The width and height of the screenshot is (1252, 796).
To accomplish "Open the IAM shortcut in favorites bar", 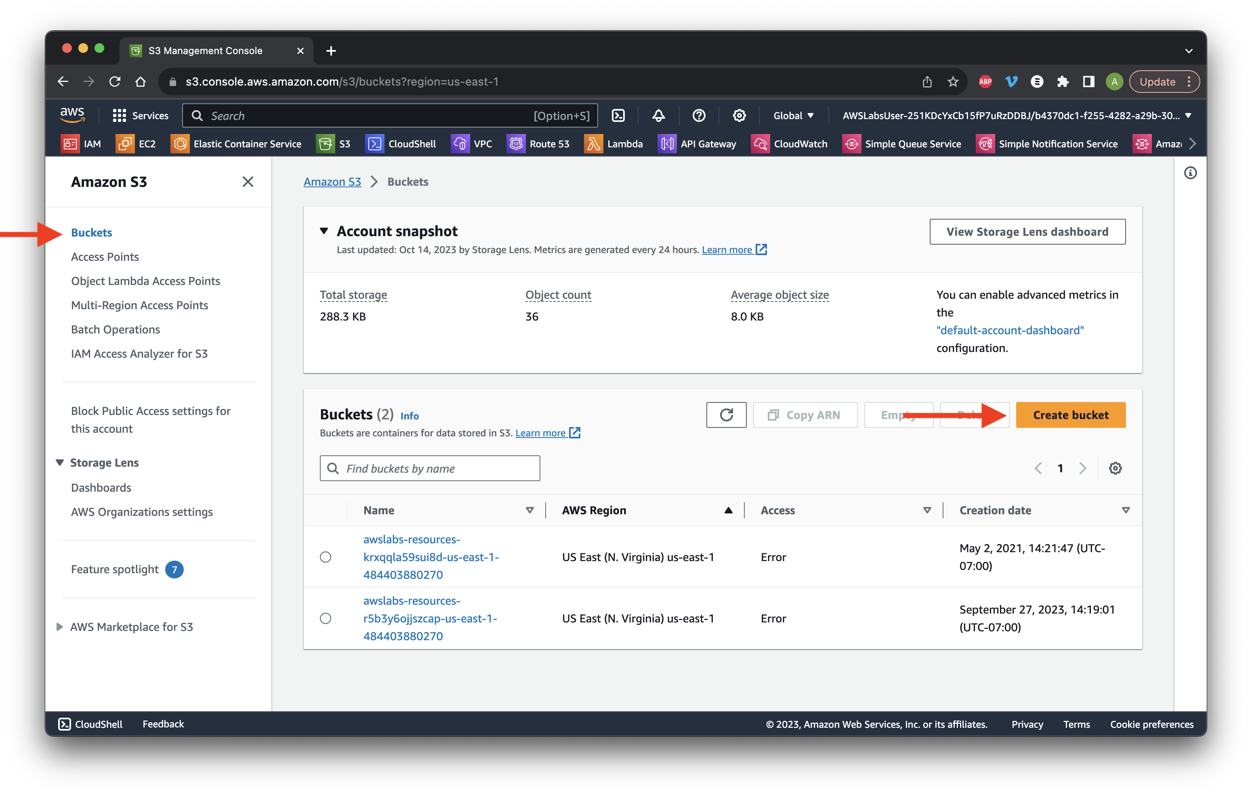I will [x=81, y=144].
